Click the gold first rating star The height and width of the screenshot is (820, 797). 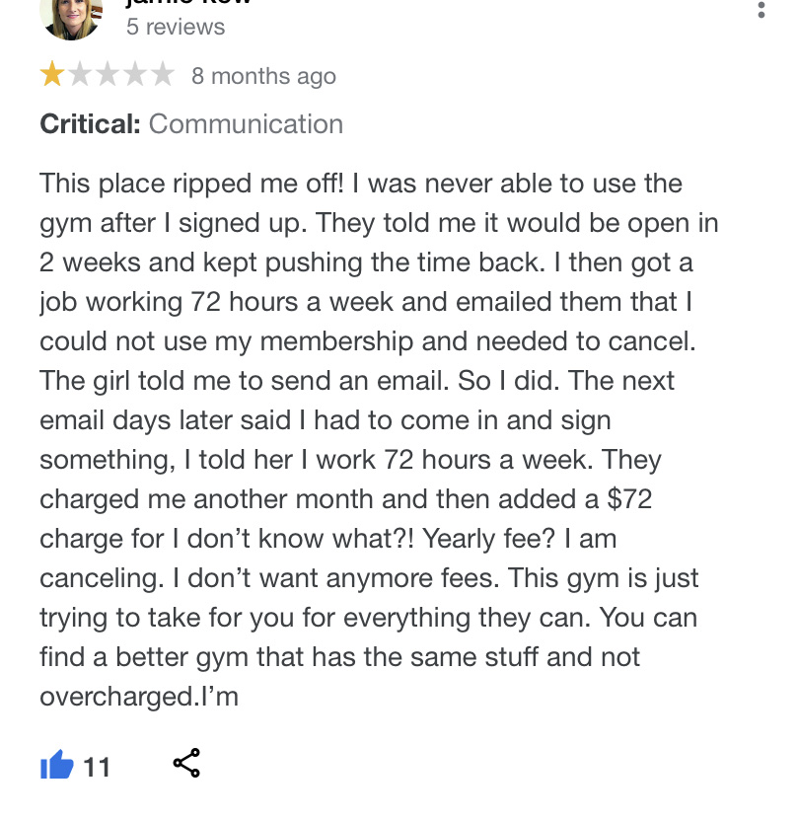(x=51, y=75)
